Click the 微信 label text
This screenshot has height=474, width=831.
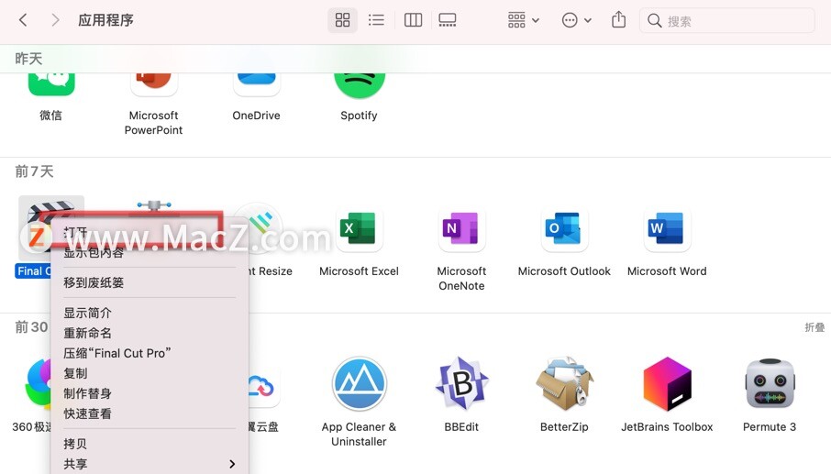50,115
